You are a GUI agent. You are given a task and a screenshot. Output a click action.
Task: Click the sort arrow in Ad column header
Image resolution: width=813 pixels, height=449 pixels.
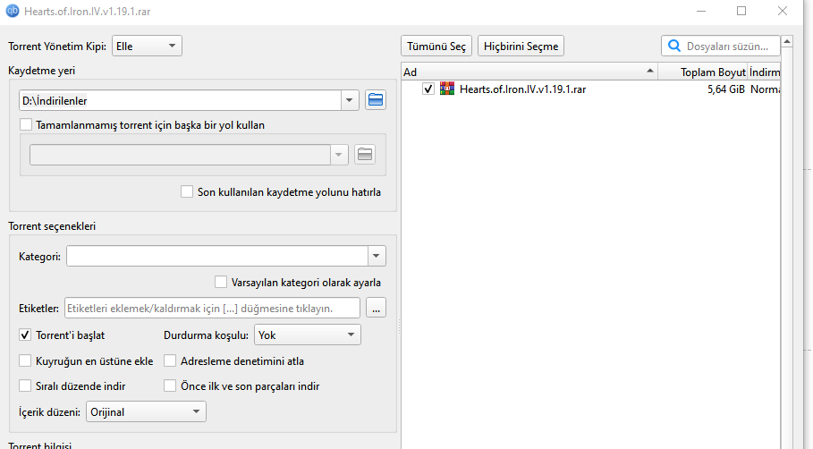[x=649, y=71]
